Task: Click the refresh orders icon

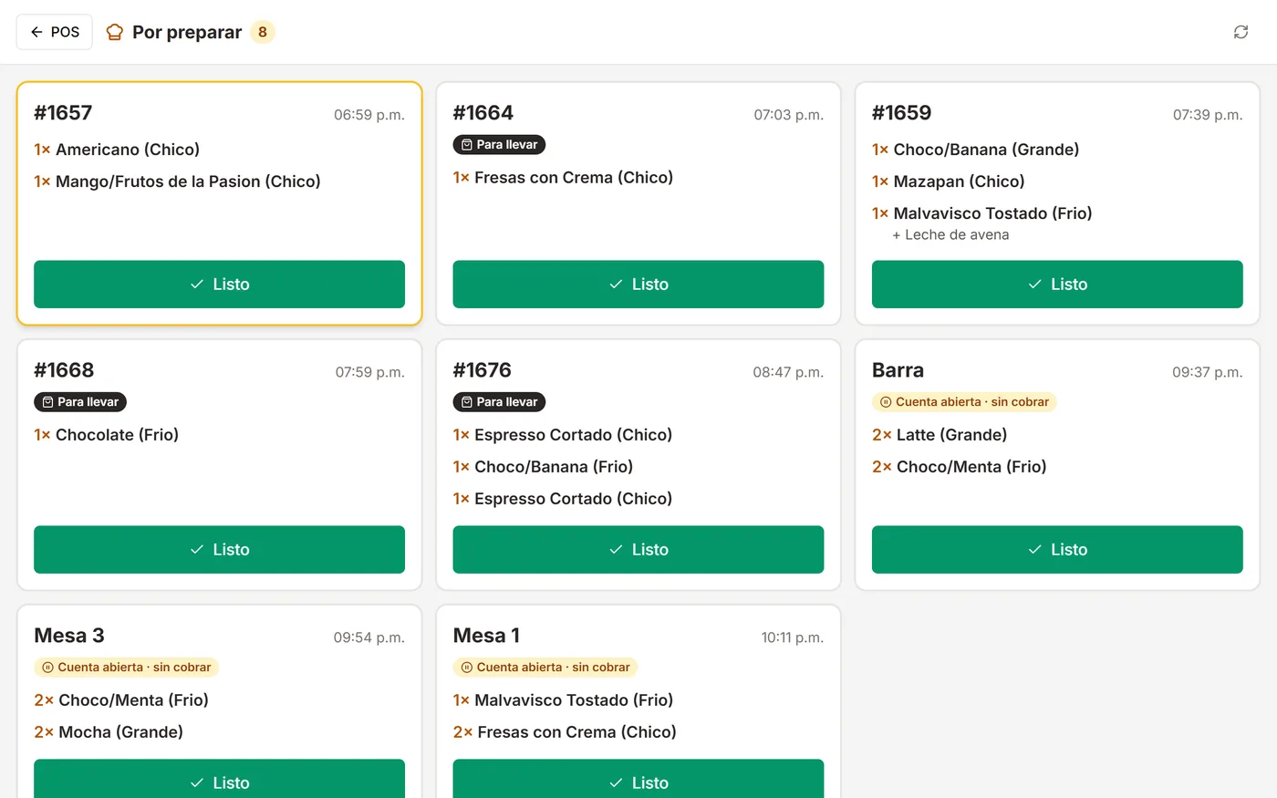Action: click(x=1241, y=32)
